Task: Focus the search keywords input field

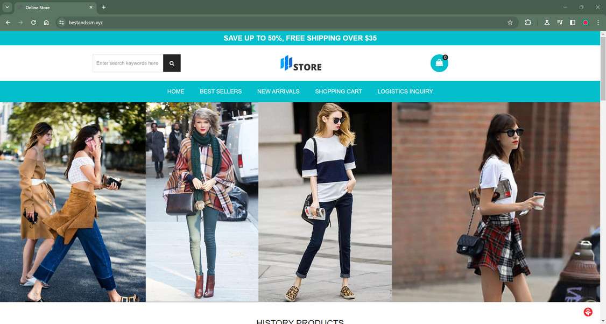Action: coord(128,63)
